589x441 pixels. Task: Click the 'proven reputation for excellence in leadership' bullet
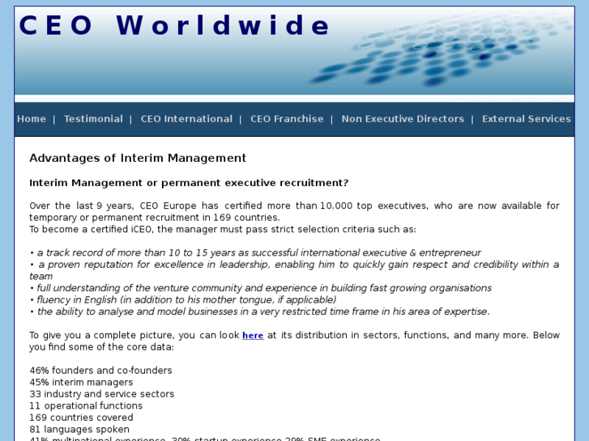pos(295,270)
